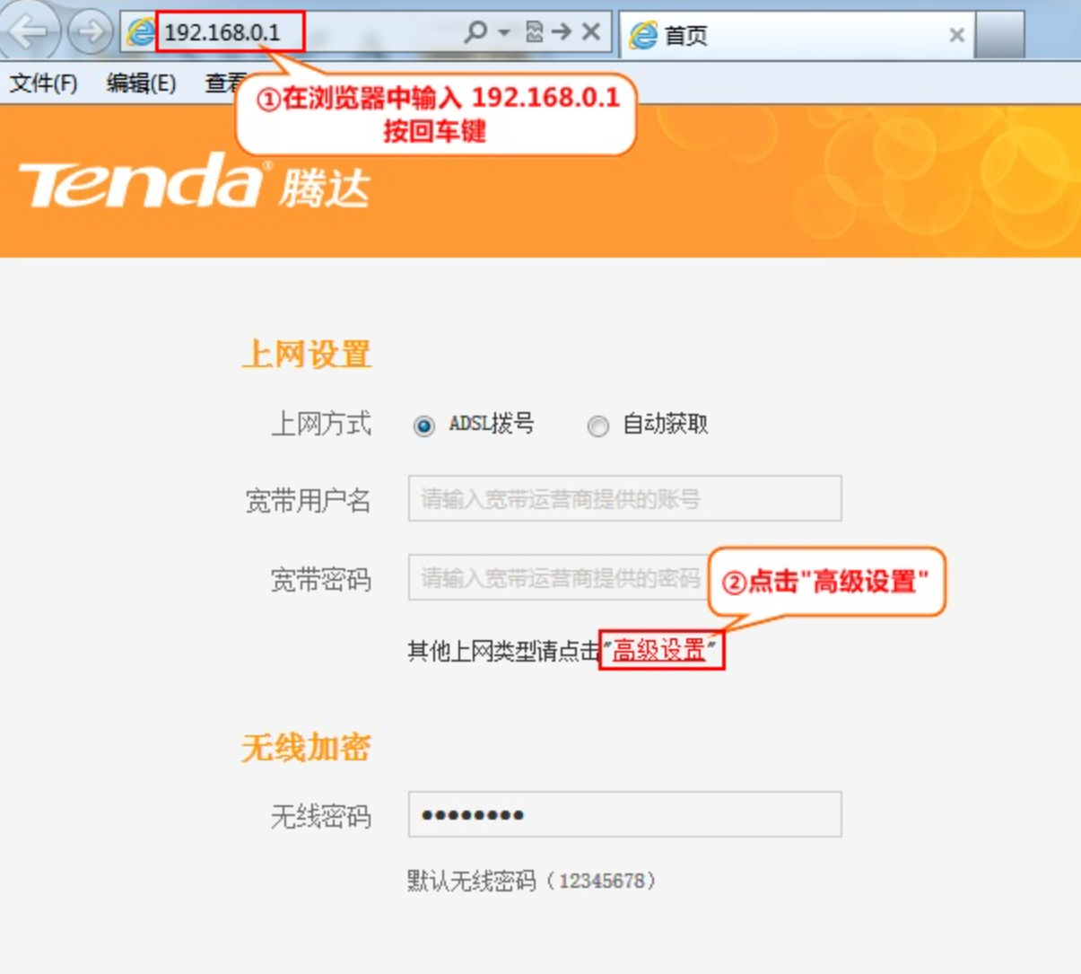This screenshot has width=1081, height=974.
Task: Click the IE page icon beside the address
Action: pyautogui.click(x=141, y=32)
